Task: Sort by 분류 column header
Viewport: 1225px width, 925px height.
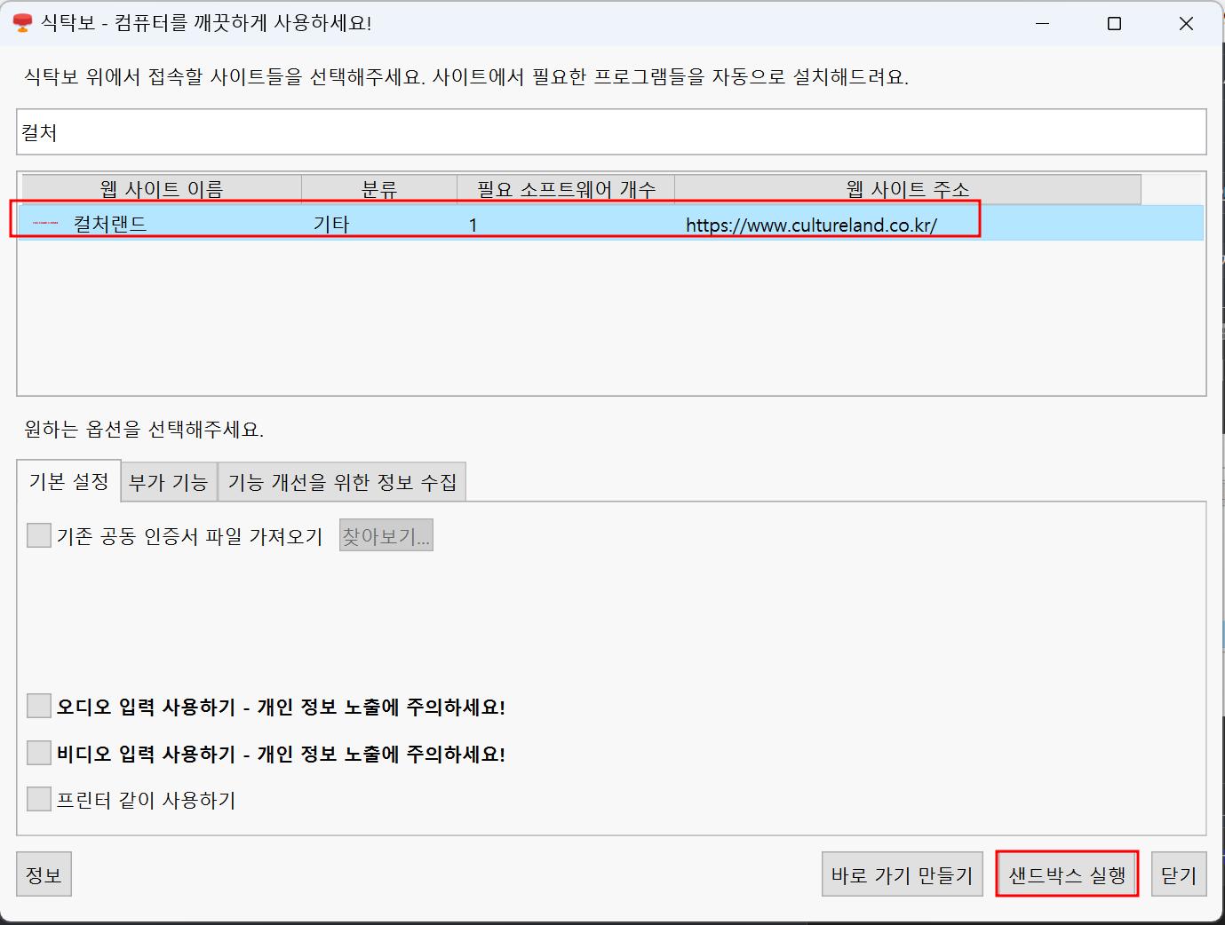Action: click(379, 189)
